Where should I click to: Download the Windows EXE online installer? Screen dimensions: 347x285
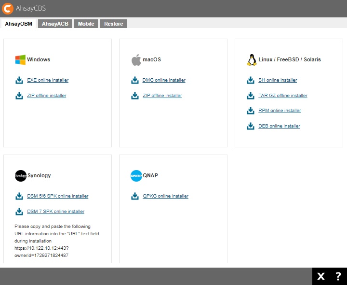[48, 80]
